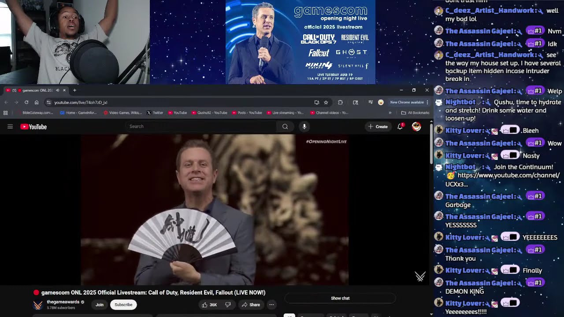Open the Chrome profile avatar
The width and height of the screenshot is (564, 317).
(381, 102)
